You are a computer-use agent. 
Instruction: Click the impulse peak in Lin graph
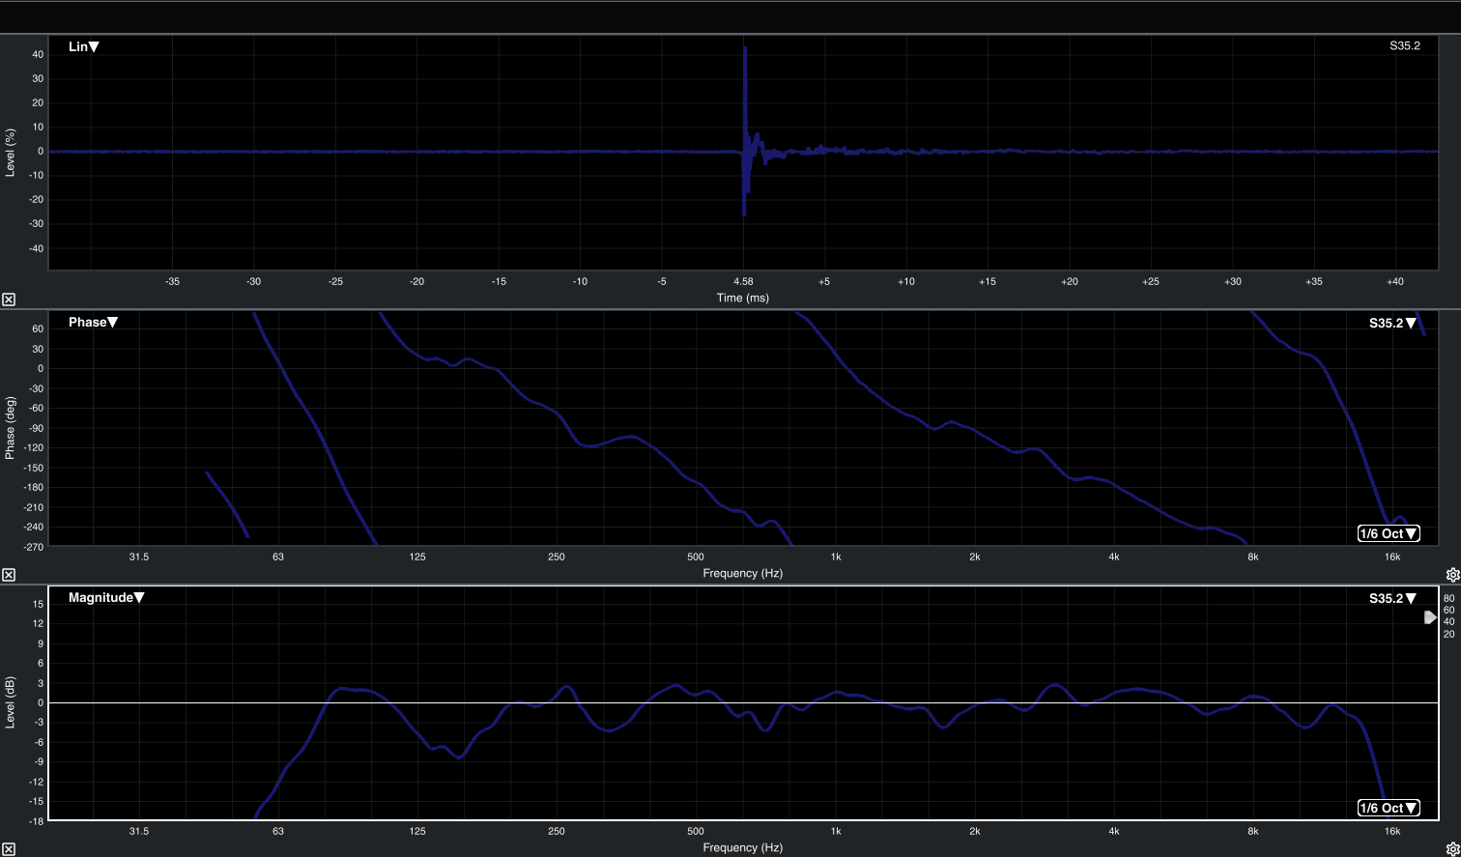click(745, 48)
